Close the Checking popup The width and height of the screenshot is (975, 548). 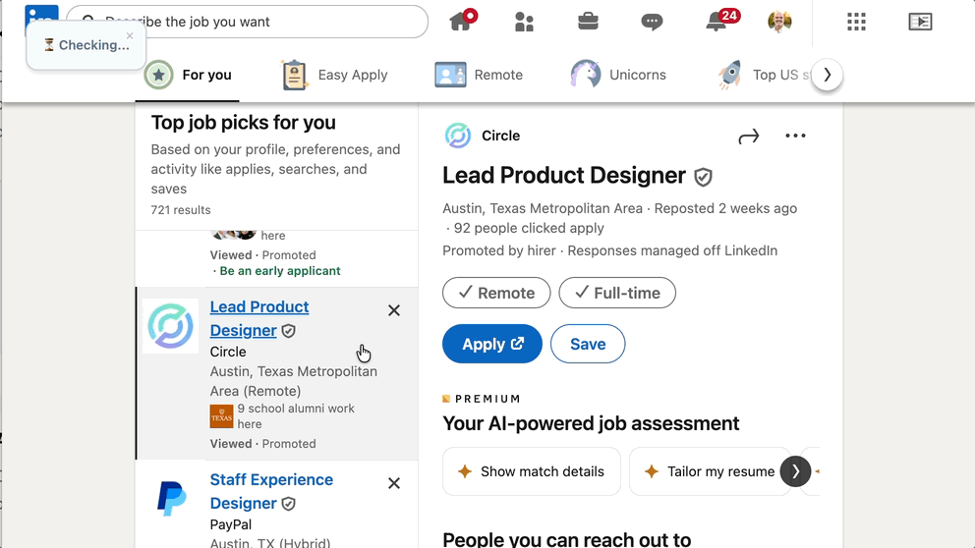[130, 36]
